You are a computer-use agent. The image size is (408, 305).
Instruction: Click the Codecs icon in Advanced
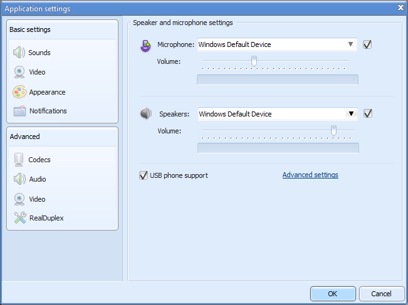pos(19,160)
